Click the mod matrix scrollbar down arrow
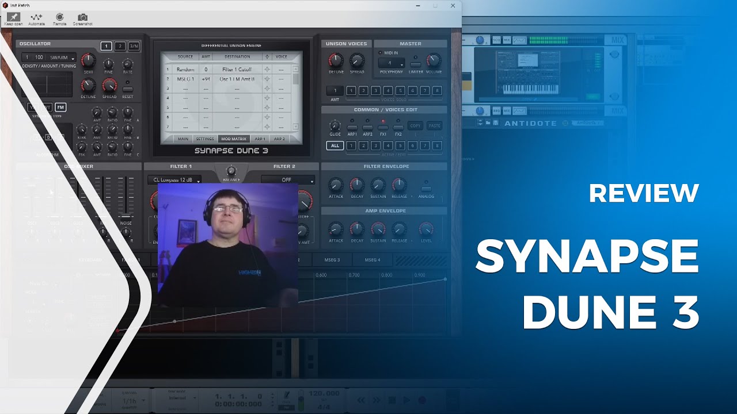The height and width of the screenshot is (414, 737). pyautogui.click(x=296, y=126)
